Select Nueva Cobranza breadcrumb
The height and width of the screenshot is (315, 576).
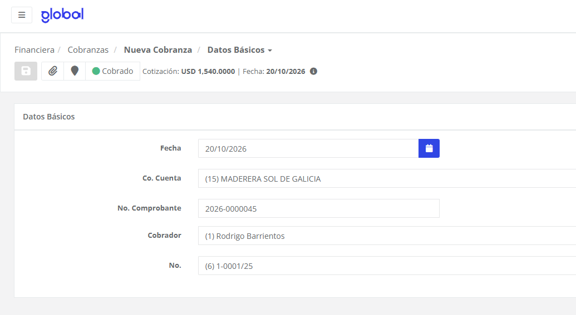pyautogui.click(x=158, y=50)
